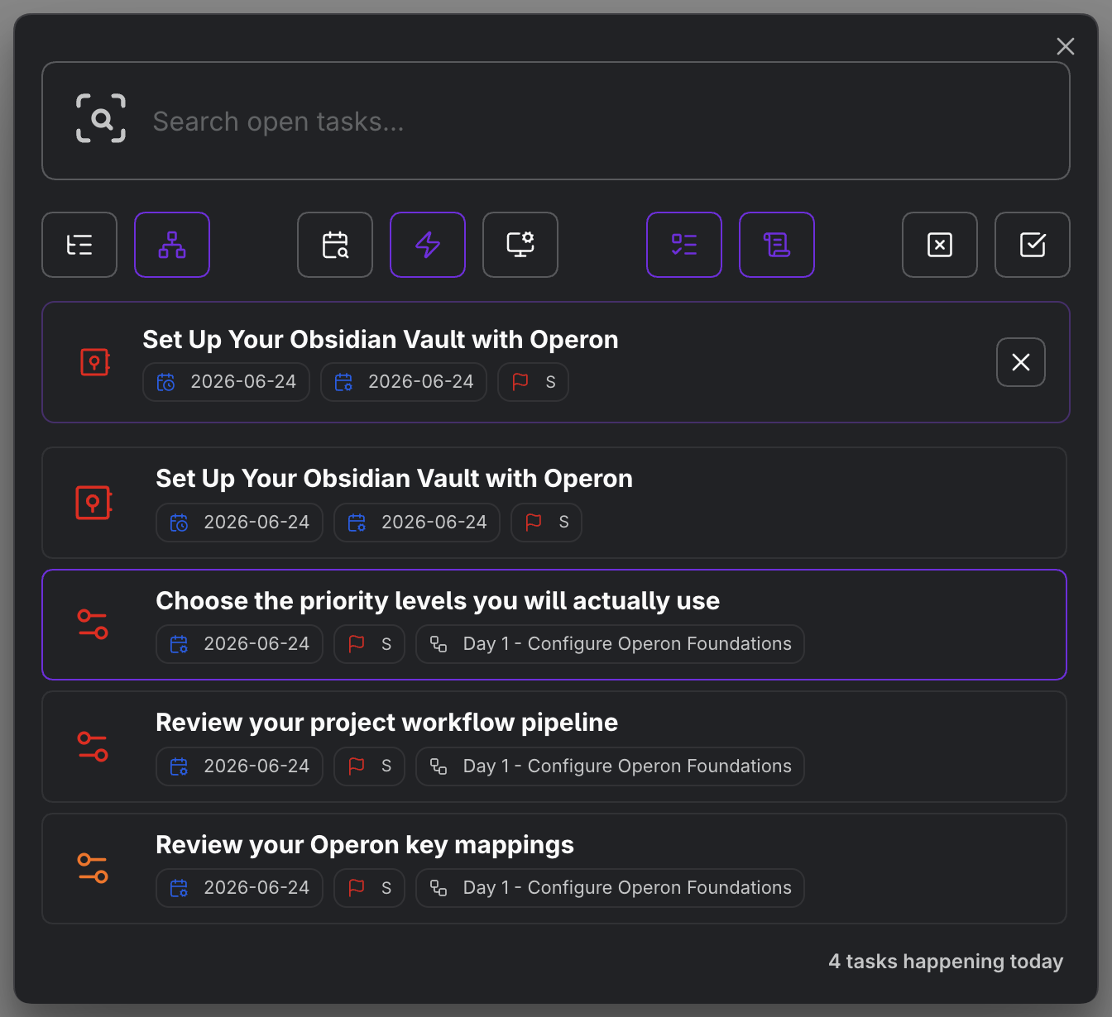The image size is (1112, 1017).
Task: Close the task search dialog
Action: 1066,46
